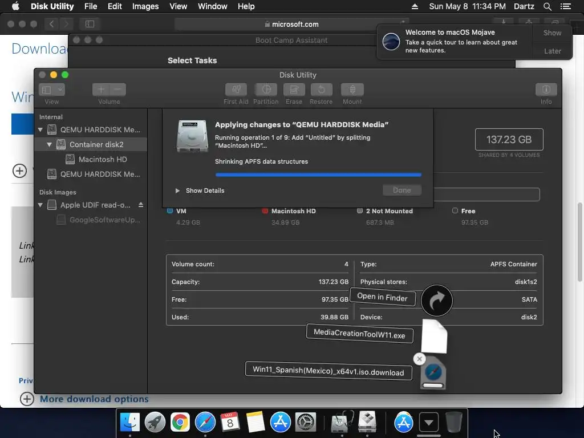Viewport: 584px width, 438px height.
Task: Click Show on Mojave welcome notification
Action: 552,33
